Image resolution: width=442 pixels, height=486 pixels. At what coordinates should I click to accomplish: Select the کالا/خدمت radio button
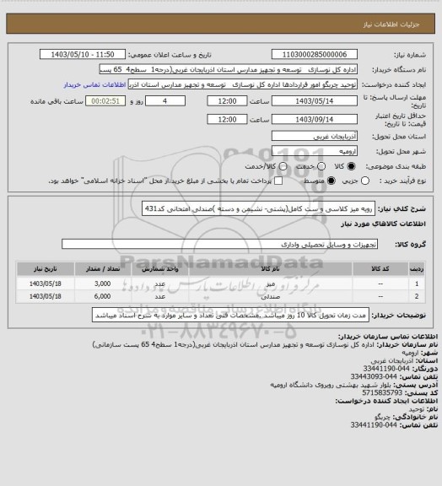pos(283,166)
